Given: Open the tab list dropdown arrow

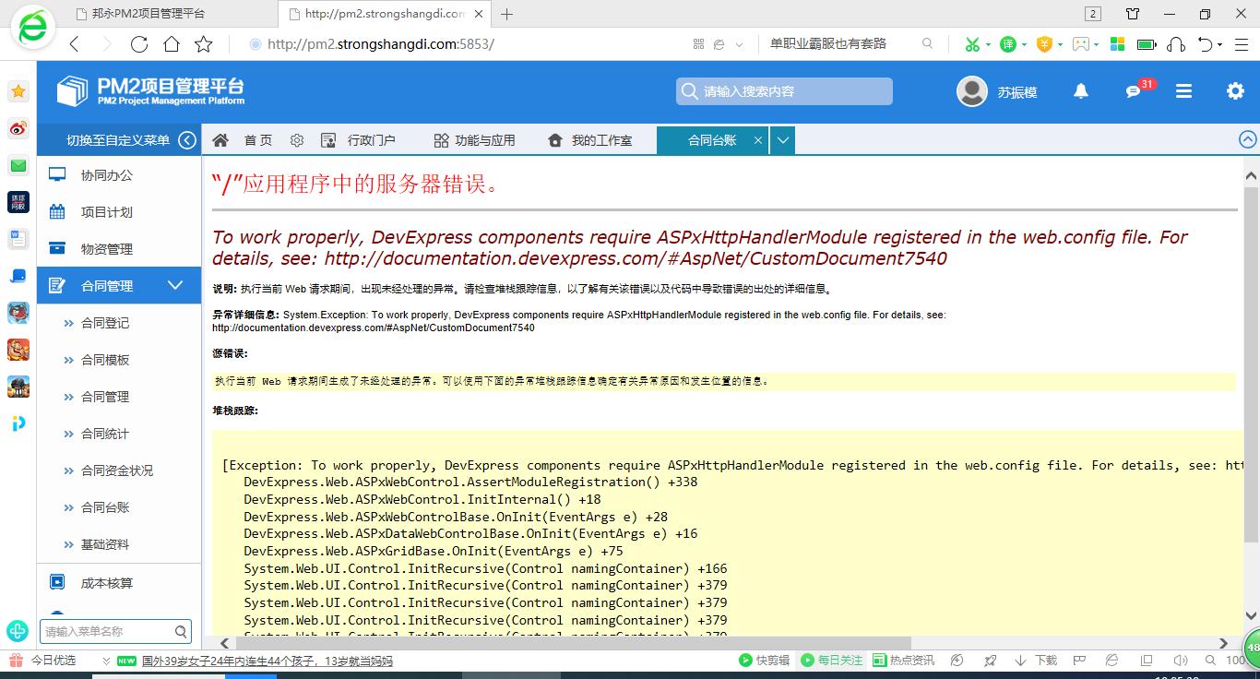Looking at the screenshot, I should point(782,140).
